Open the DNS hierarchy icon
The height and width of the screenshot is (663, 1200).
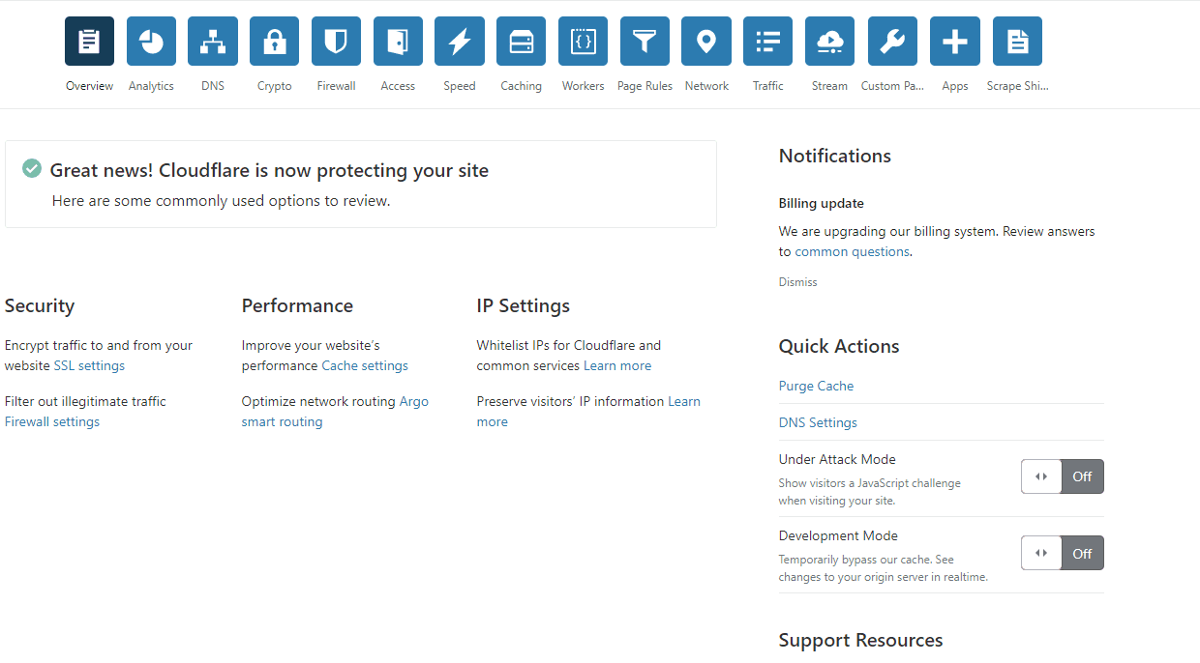point(213,42)
